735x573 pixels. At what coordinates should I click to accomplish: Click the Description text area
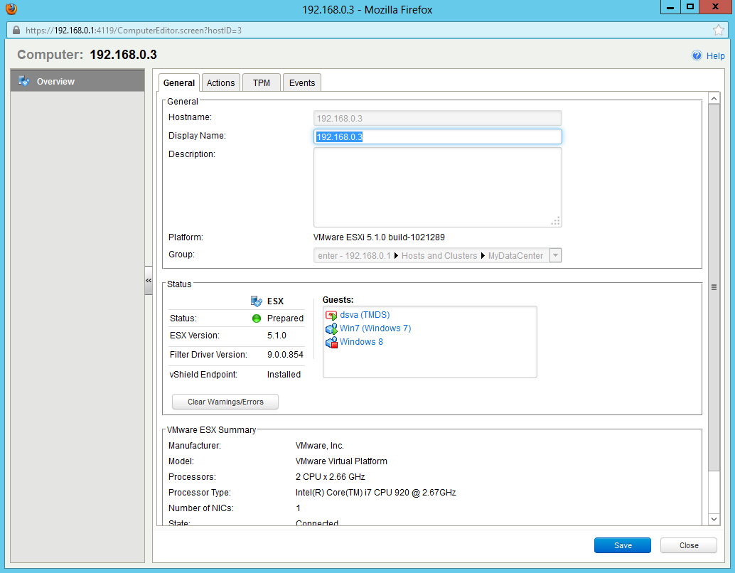(x=437, y=187)
